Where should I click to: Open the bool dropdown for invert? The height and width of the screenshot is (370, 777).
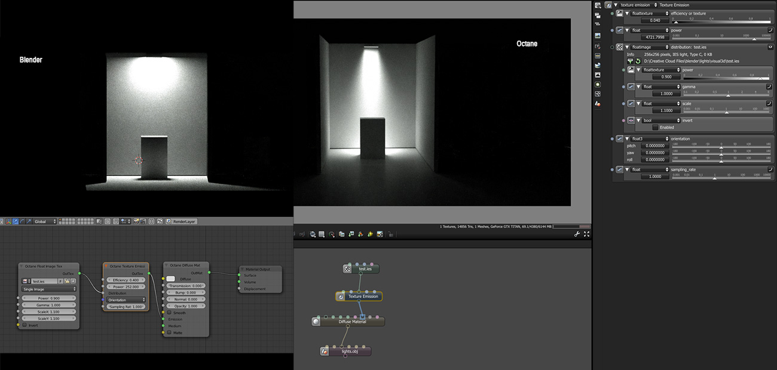click(x=662, y=121)
